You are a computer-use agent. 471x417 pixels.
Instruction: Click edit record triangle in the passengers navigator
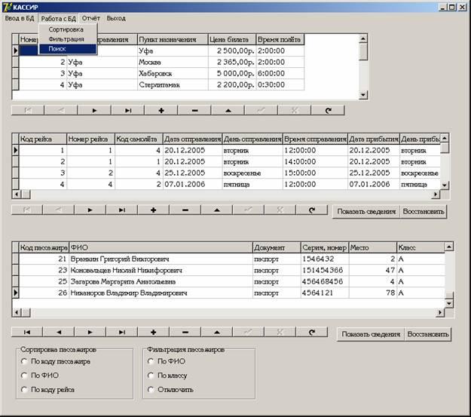[217, 332]
